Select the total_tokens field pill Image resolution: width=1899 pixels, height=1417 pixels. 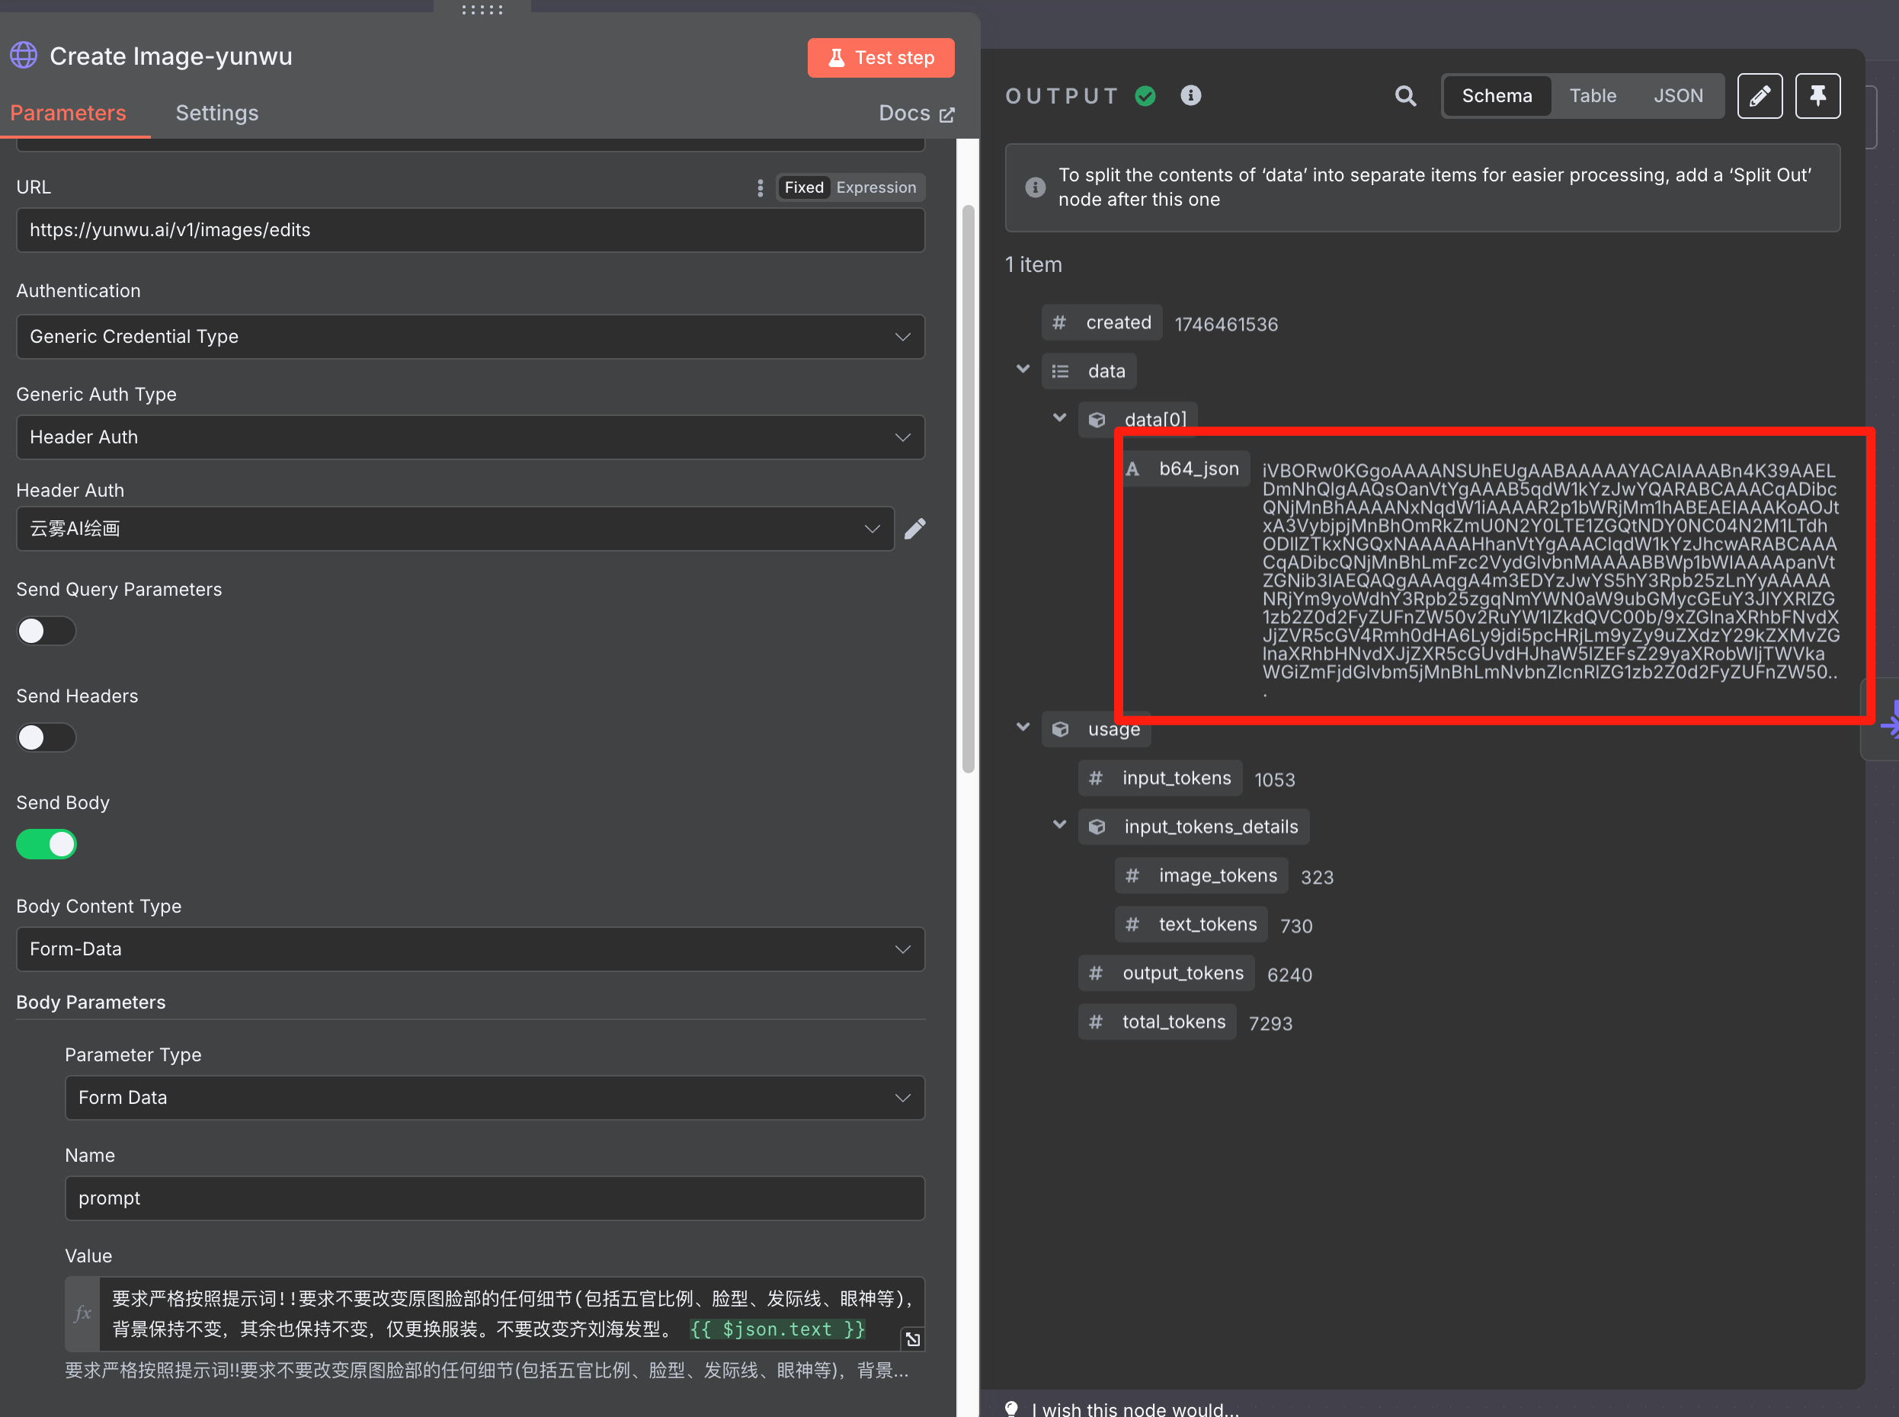pos(1158,1022)
